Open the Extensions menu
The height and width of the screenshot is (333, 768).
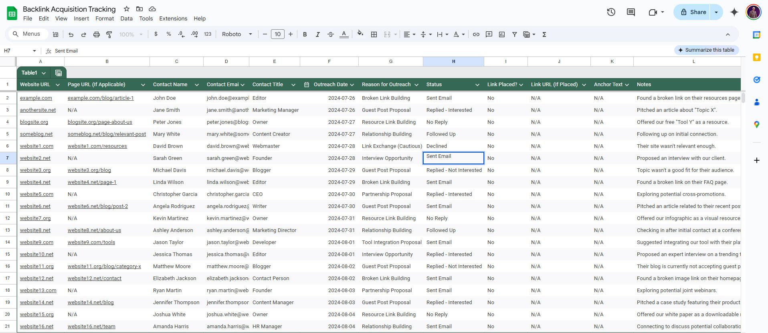[x=173, y=18]
